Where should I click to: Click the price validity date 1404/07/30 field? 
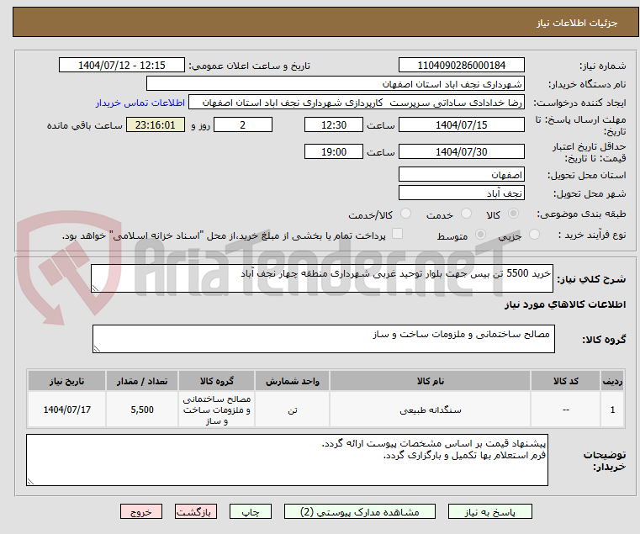pyautogui.click(x=461, y=152)
